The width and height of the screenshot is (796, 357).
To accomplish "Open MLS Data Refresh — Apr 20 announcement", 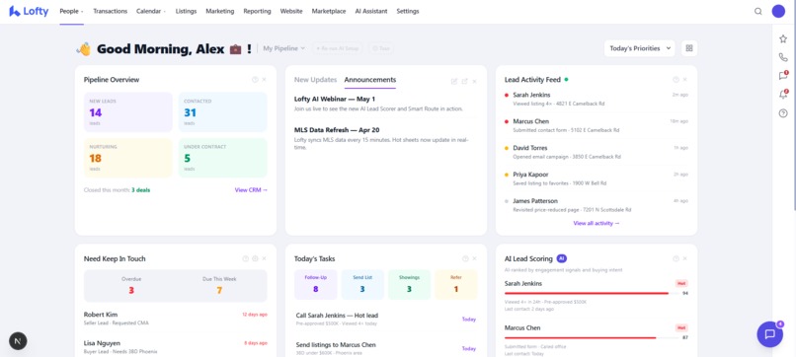I will [386, 137].
